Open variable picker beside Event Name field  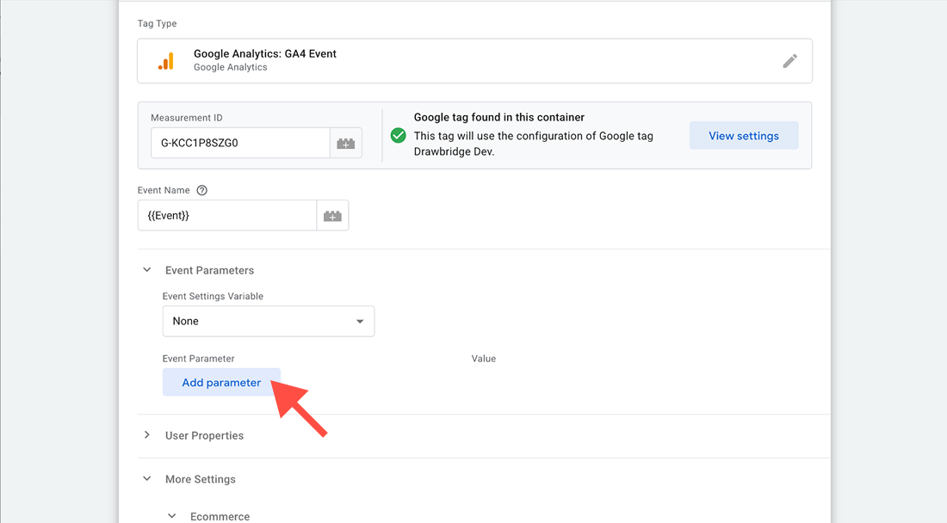332,215
